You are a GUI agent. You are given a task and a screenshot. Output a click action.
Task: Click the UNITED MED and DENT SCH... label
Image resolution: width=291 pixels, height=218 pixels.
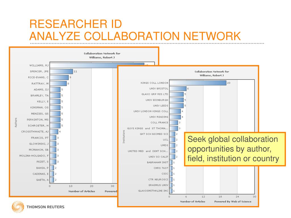148,151
